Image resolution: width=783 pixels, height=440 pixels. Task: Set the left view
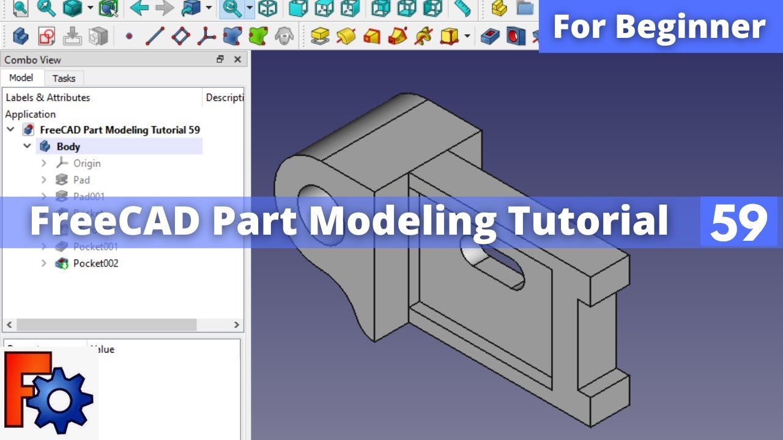coord(432,8)
